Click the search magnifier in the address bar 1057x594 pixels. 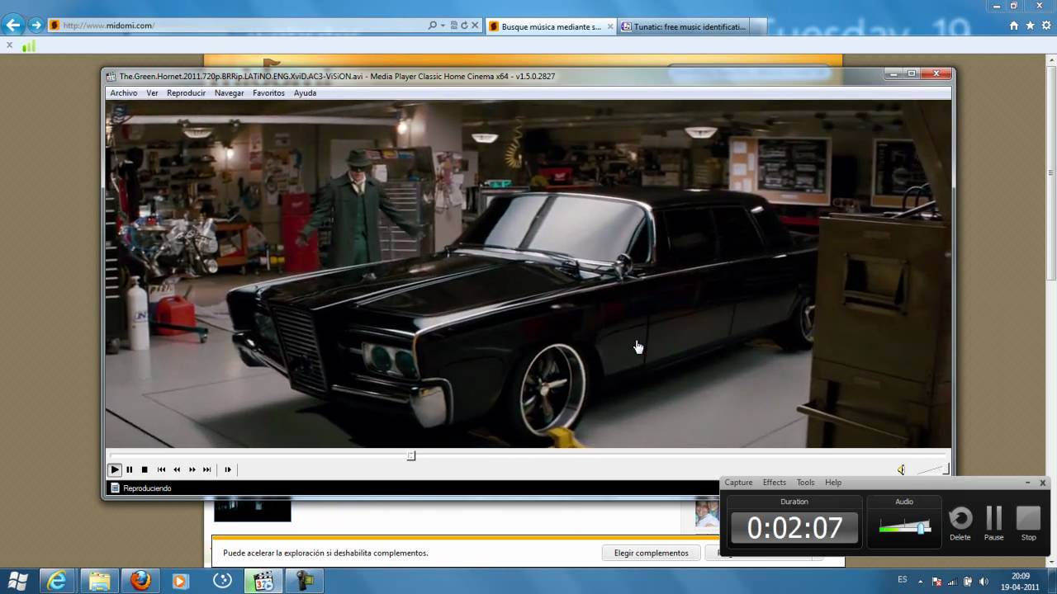pyautogui.click(x=432, y=26)
